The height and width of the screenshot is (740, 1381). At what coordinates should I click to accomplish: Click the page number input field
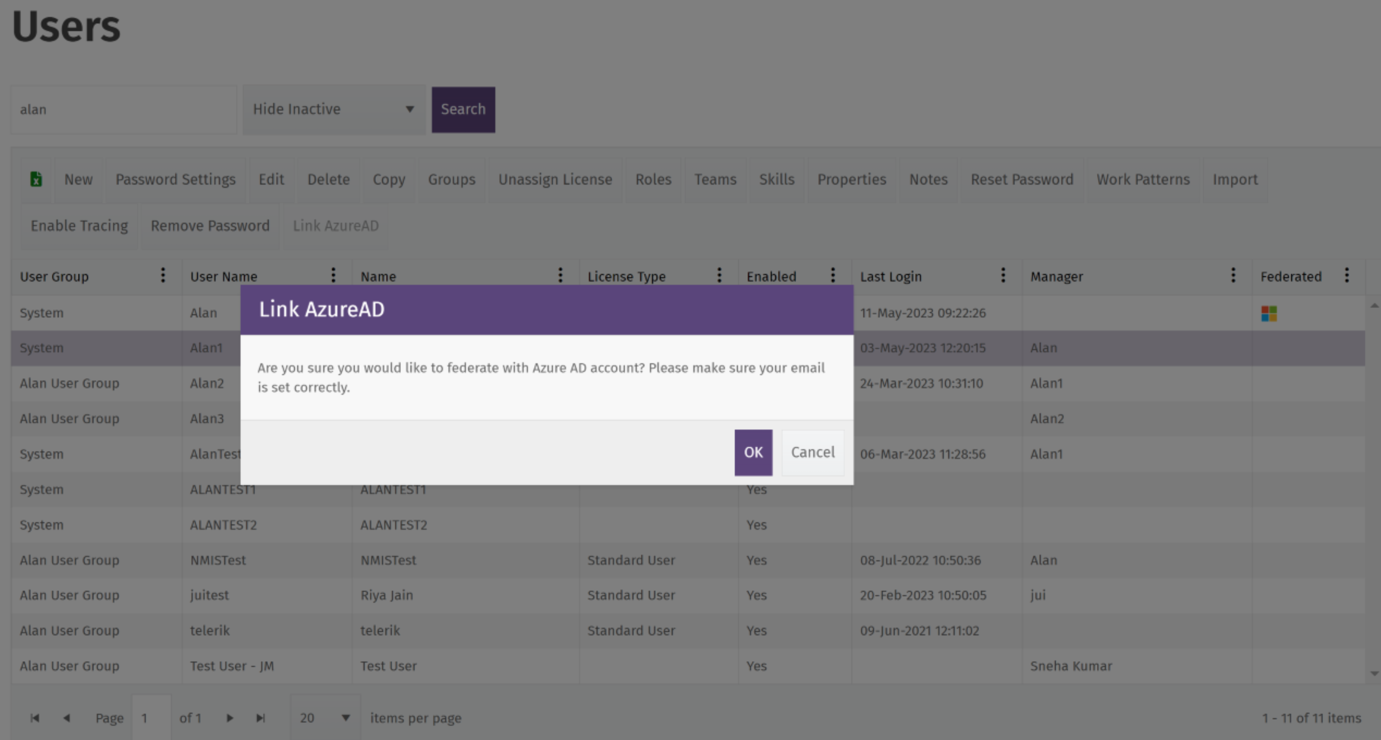151,717
